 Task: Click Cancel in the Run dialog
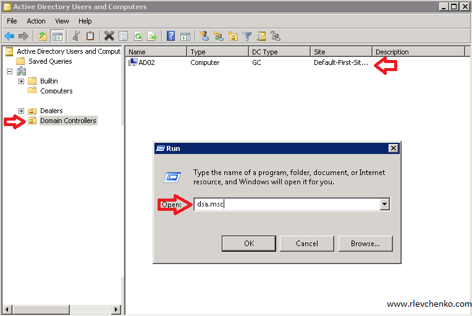pyautogui.click(x=307, y=244)
